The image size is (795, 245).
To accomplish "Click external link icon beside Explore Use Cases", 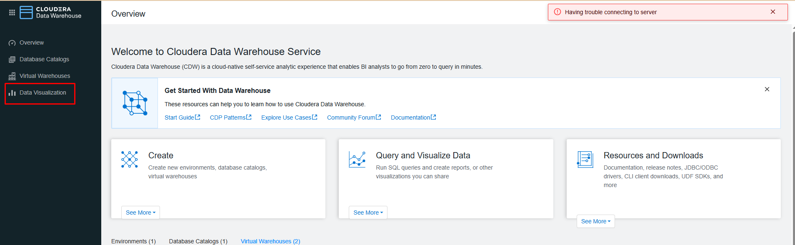I will (x=315, y=117).
